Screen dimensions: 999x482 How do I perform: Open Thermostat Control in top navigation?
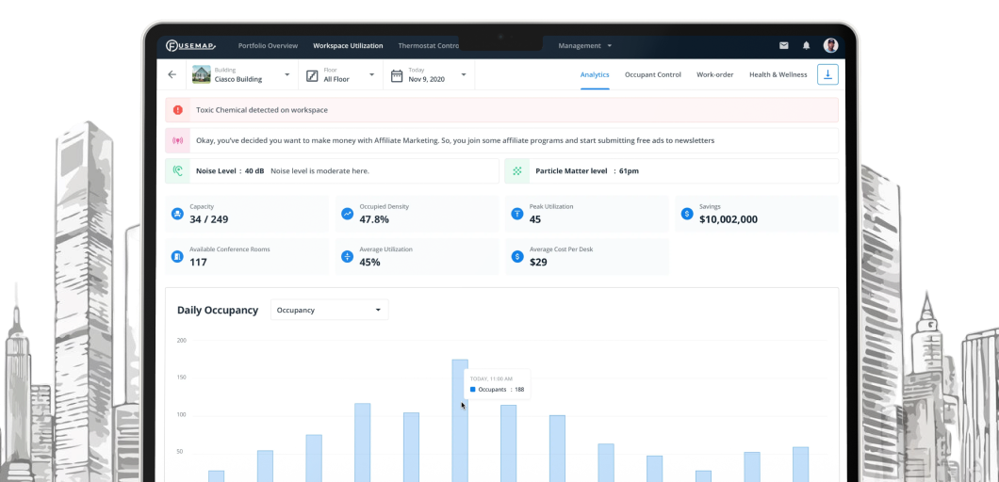[428, 46]
